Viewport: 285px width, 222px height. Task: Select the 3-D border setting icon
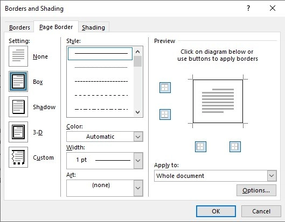(18, 132)
